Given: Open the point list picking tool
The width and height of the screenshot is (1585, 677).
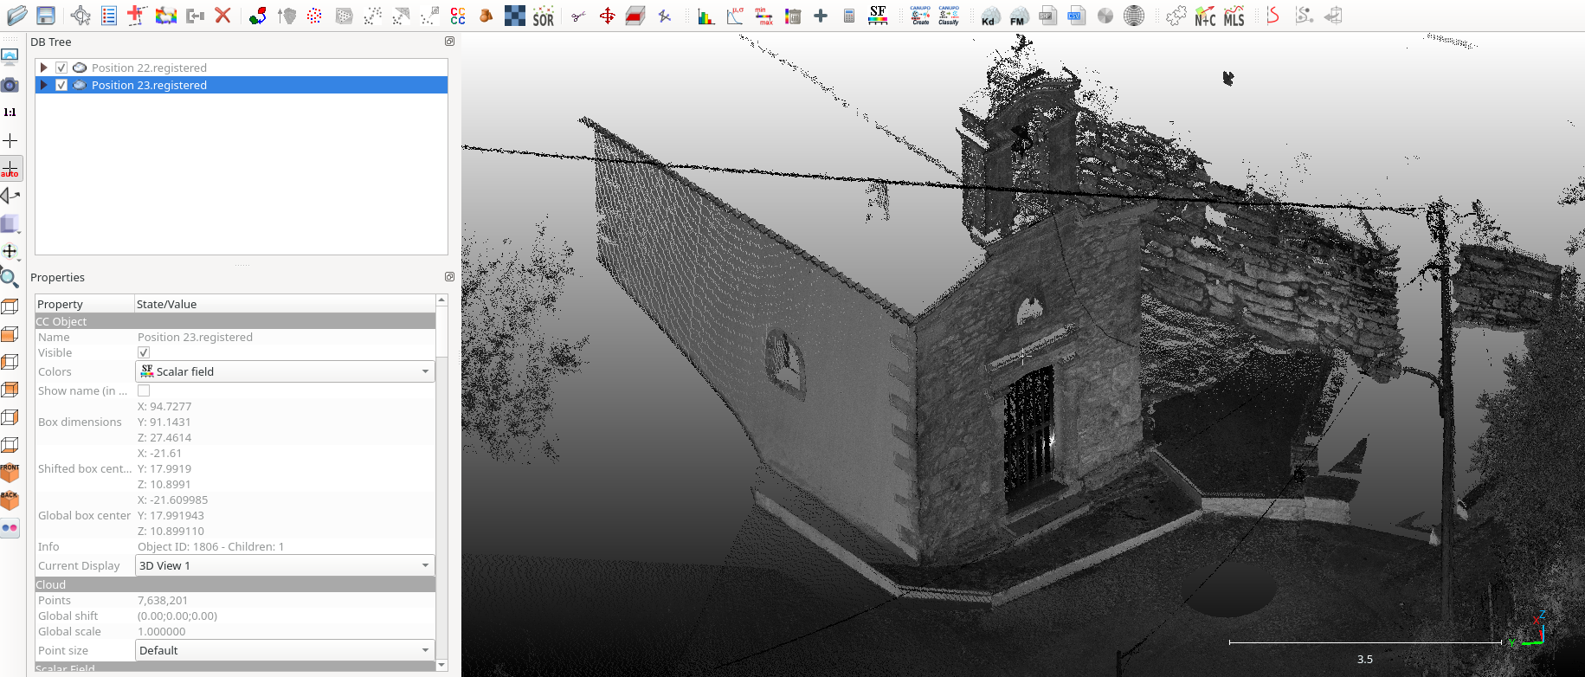Looking at the screenshot, I should (109, 16).
